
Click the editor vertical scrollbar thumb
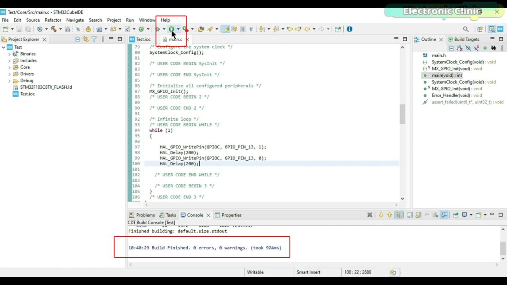(x=402, y=114)
